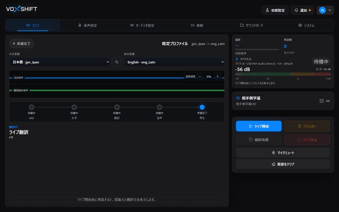
Task: Open the 初期設定 initial setup button
Action: tap(275, 10)
